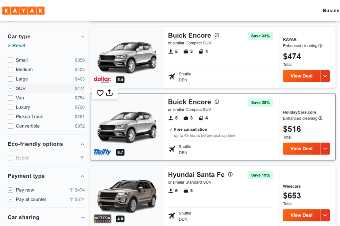The width and height of the screenshot is (340, 226).
Task: Click the Wisecars provider name
Action: (292, 186)
